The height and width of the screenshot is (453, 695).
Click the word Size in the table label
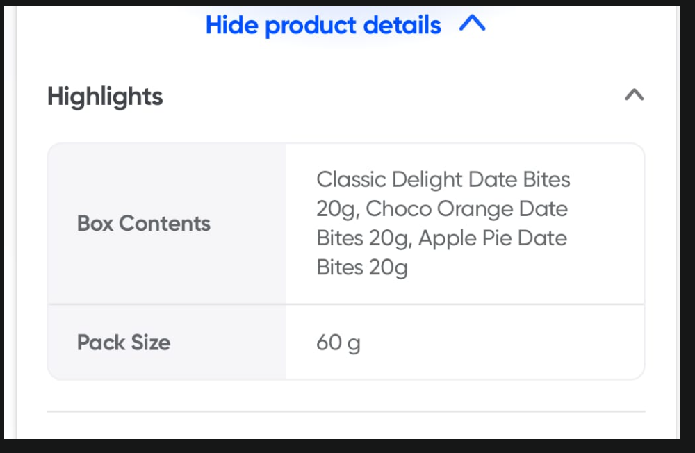[152, 343]
